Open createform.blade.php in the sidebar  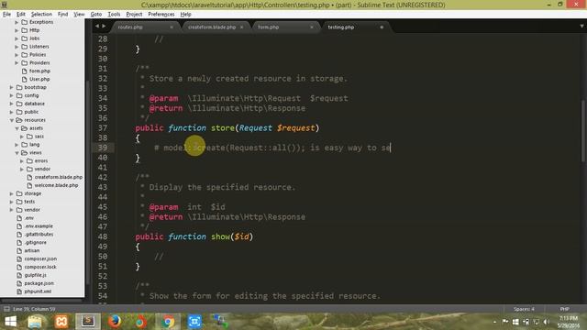[x=59, y=177]
